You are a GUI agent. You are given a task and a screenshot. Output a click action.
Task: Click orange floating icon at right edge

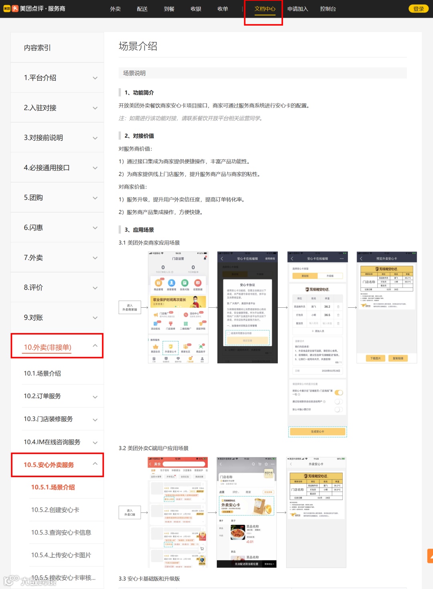[430, 556]
